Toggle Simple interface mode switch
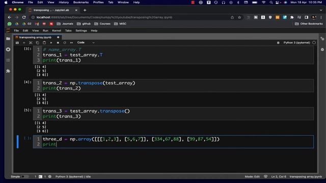 tap(24, 176)
